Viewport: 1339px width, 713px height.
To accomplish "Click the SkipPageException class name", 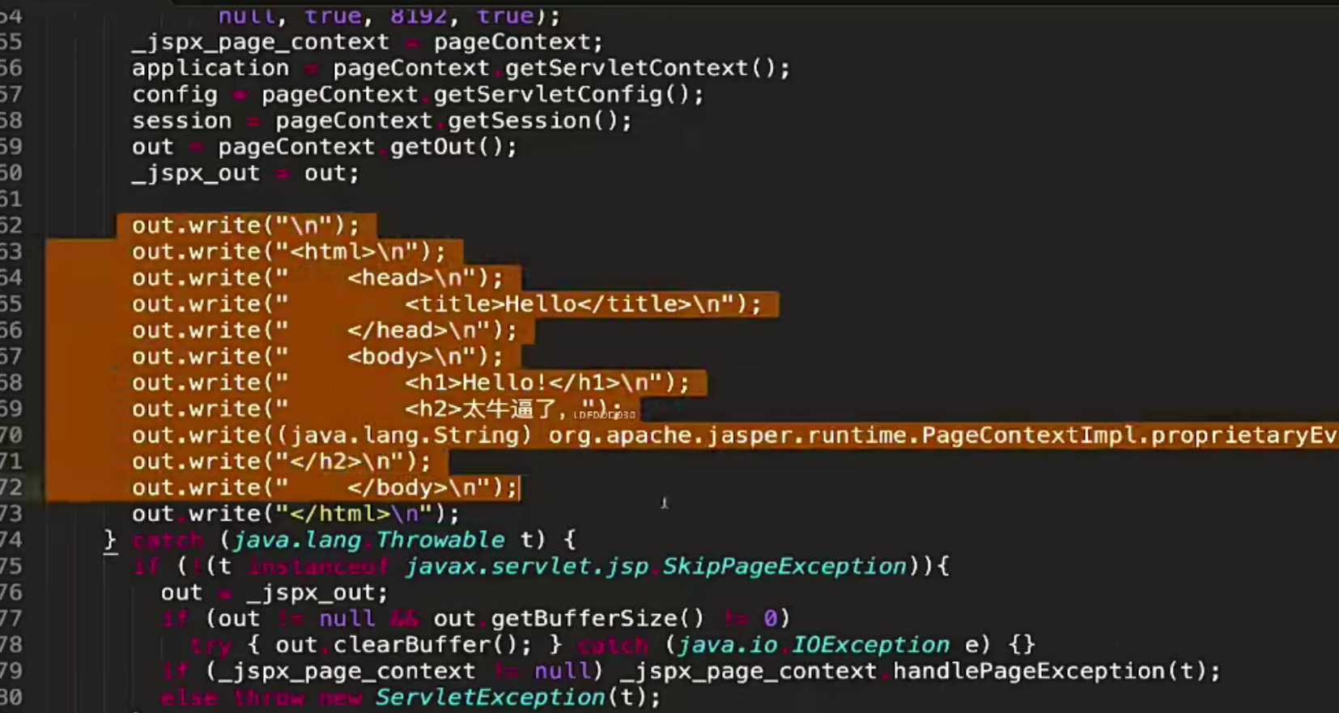I will pos(784,567).
